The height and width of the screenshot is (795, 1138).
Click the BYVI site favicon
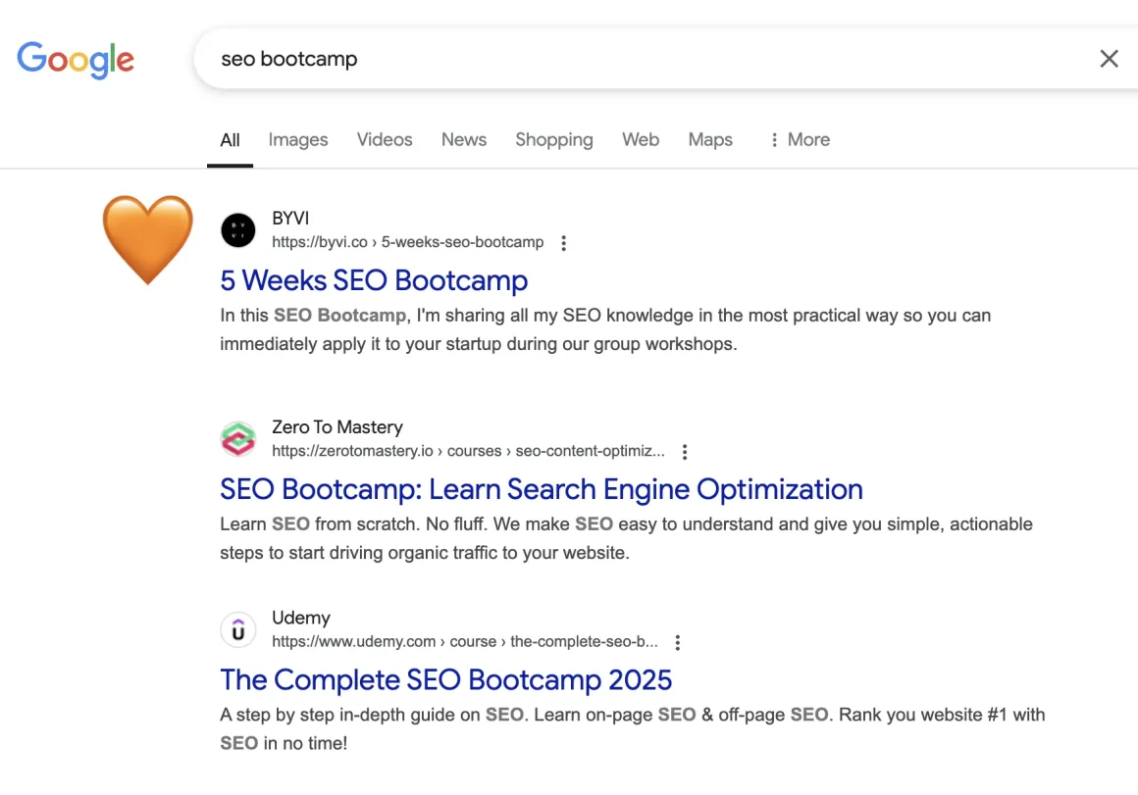(x=238, y=229)
